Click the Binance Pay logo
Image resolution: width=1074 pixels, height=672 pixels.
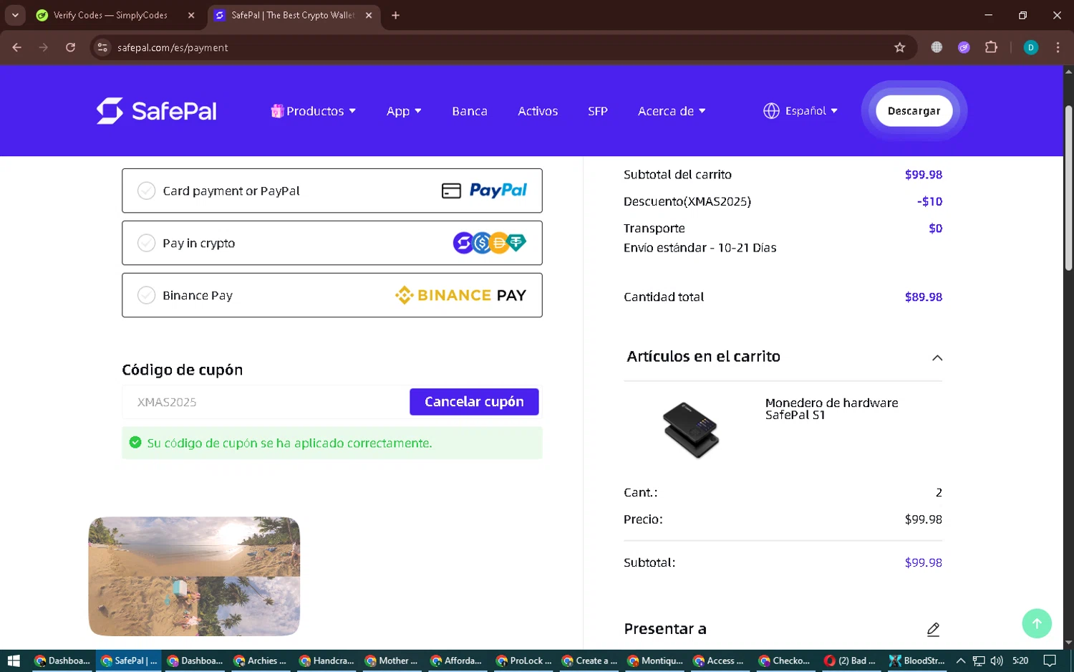(x=460, y=295)
